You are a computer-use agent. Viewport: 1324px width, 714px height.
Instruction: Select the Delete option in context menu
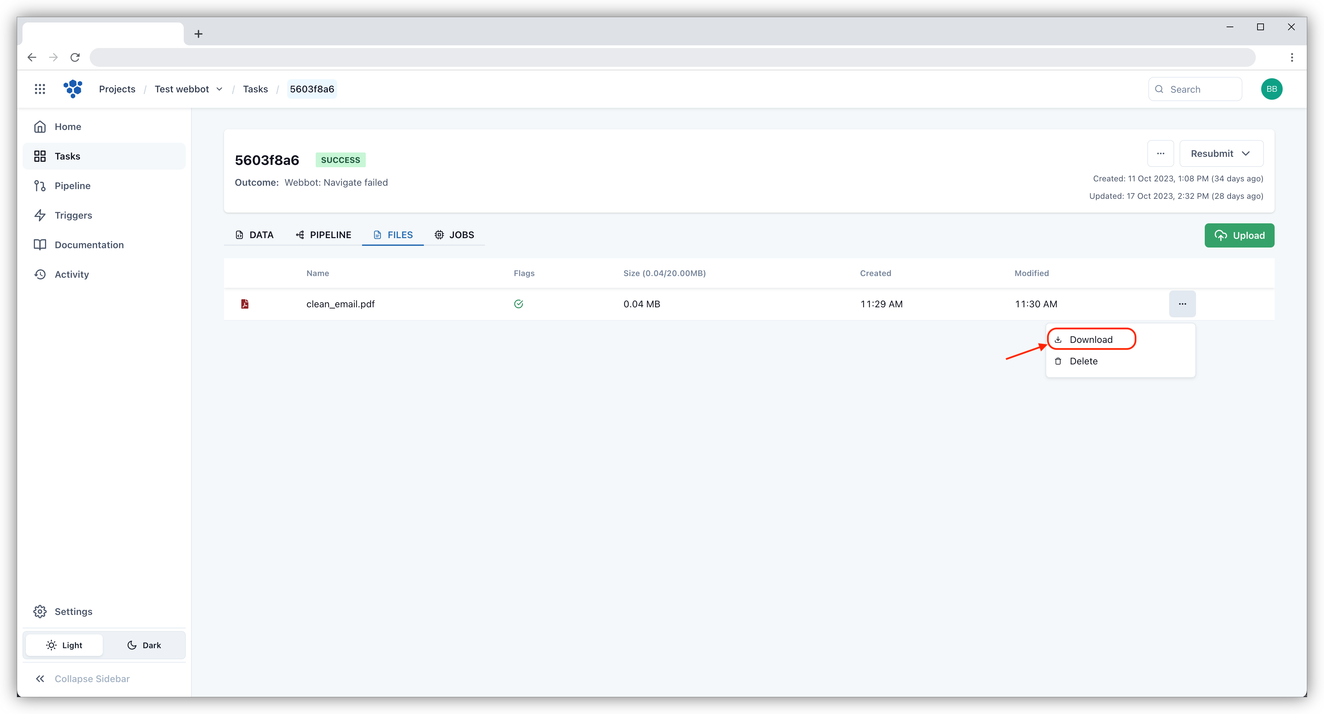[1083, 360]
